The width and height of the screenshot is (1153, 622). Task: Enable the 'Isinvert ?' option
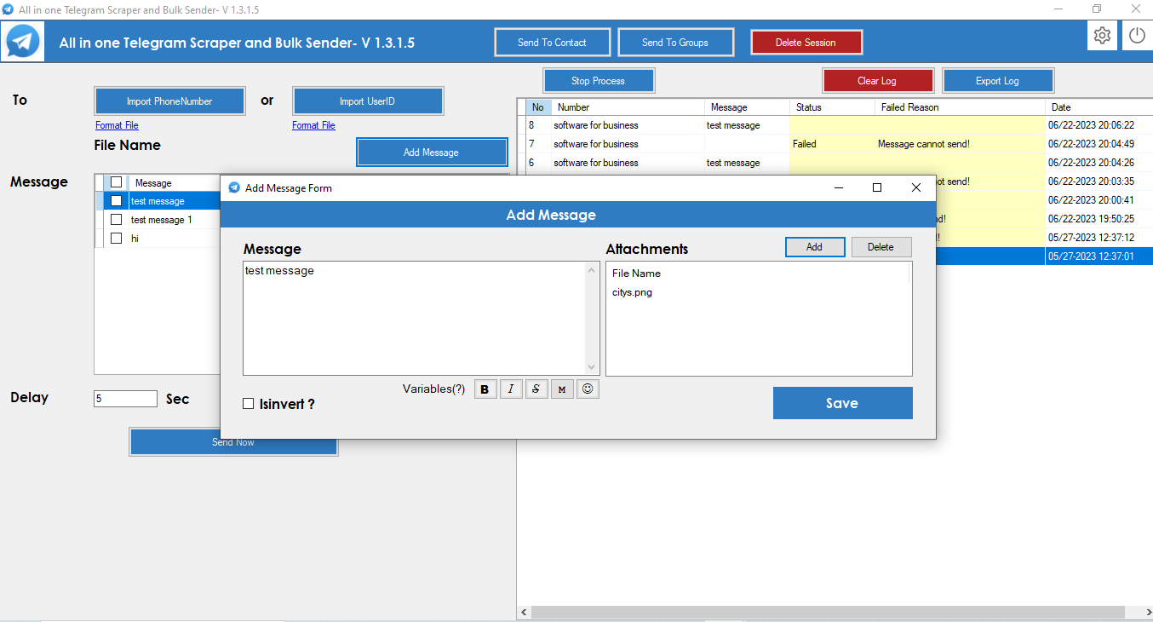click(x=247, y=405)
